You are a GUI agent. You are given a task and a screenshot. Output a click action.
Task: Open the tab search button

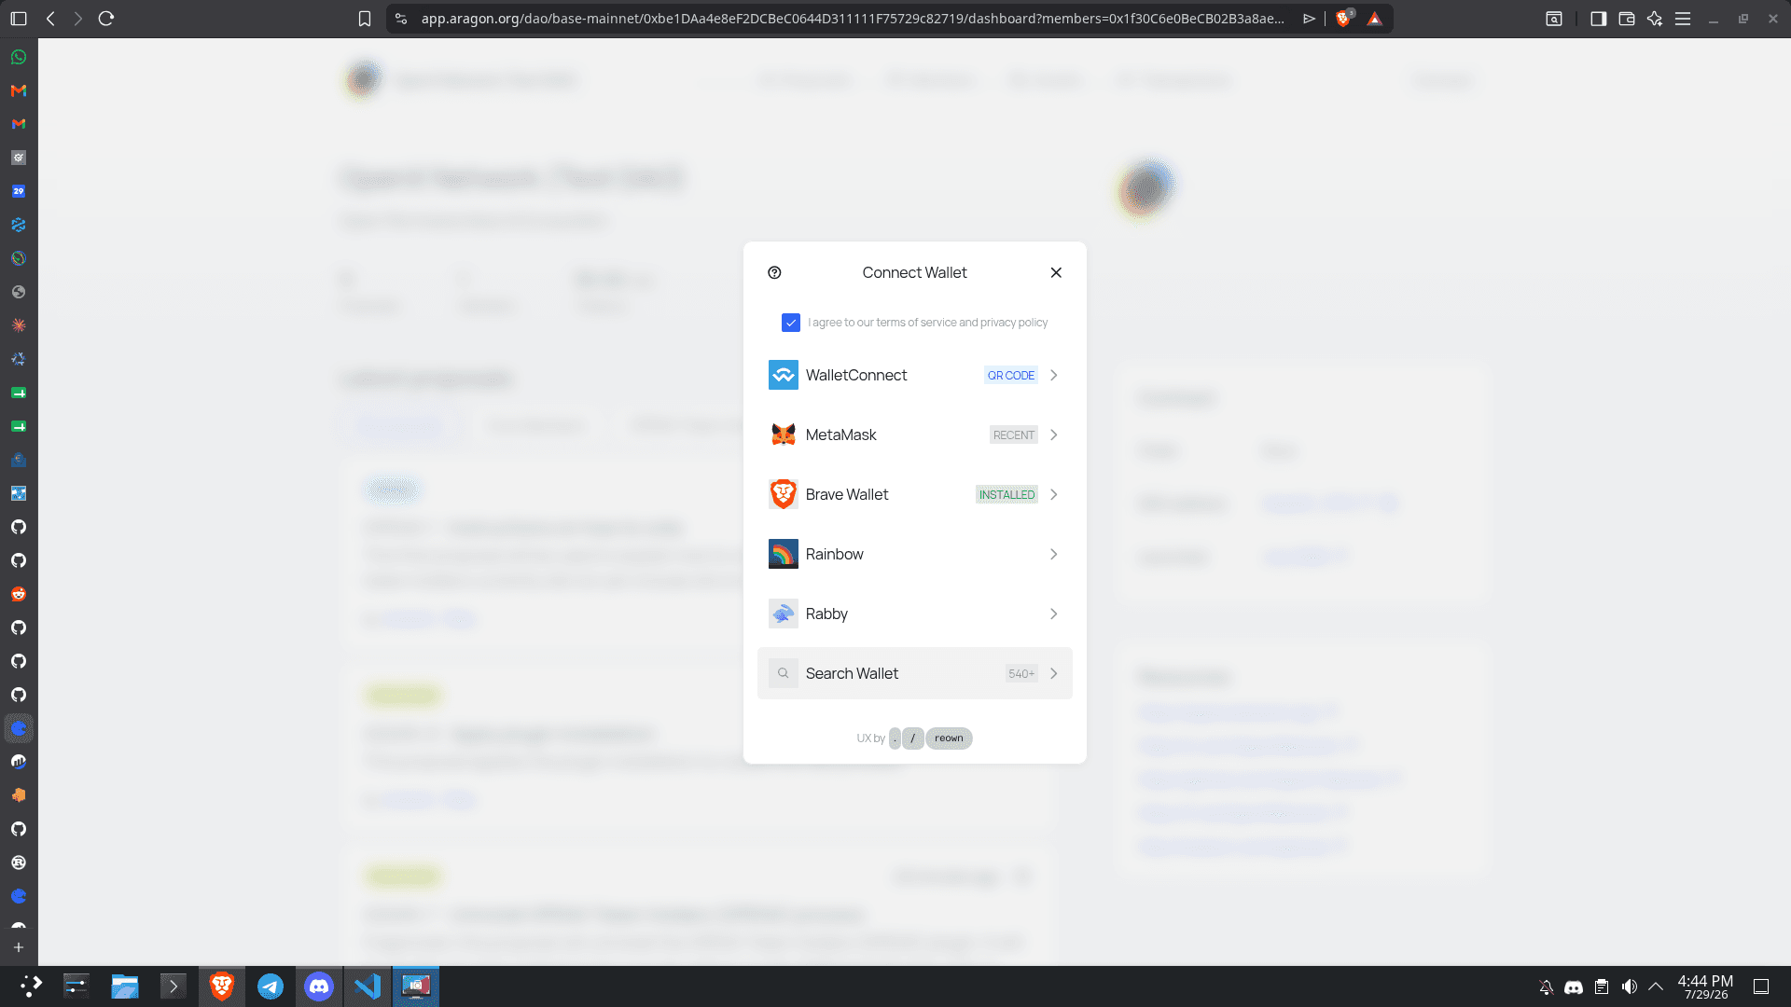point(1554,19)
